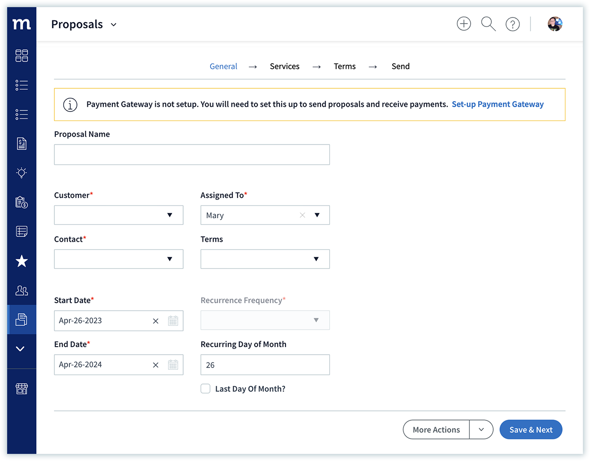Open the people contacts icon in sidebar
Viewport: 590px width, 461px height.
[x=22, y=290]
